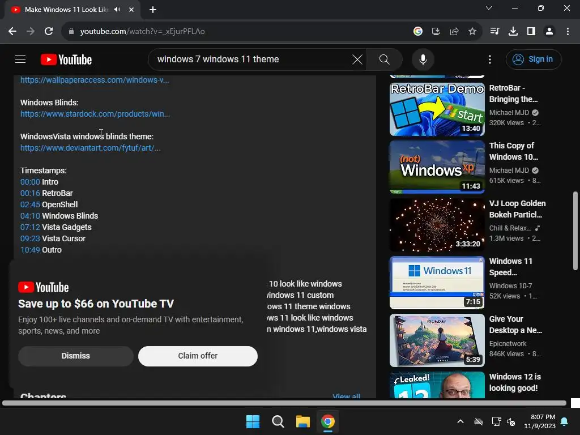
Task: Open the Google icon in the address bar
Action: pyautogui.click(x=418, y=32)
